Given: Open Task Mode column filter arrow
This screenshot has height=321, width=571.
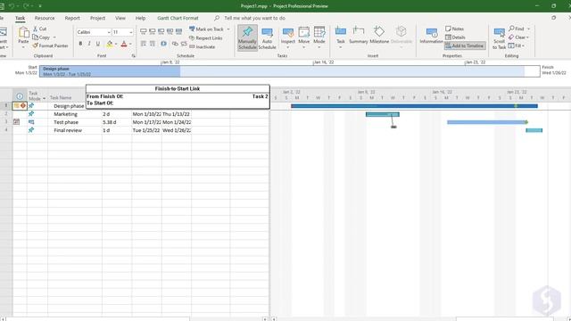Looking at the screenshot, I should coord(44,99).
